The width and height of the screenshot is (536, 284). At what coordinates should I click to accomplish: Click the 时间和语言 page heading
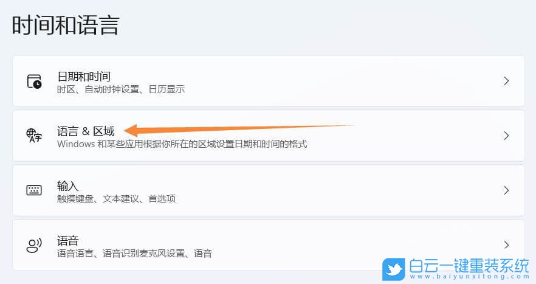point(66,26)
